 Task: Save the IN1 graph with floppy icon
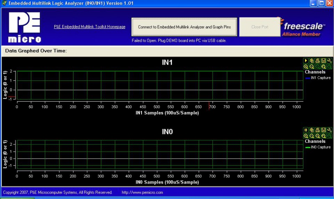point(324,61)
